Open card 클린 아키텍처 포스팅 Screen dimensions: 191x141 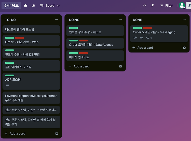(31, 66)
